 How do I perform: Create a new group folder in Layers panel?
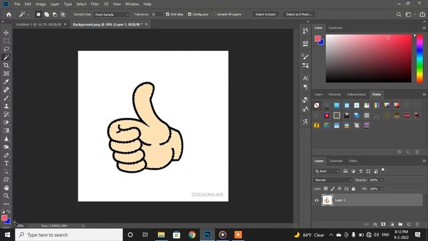tap(400, 224)
